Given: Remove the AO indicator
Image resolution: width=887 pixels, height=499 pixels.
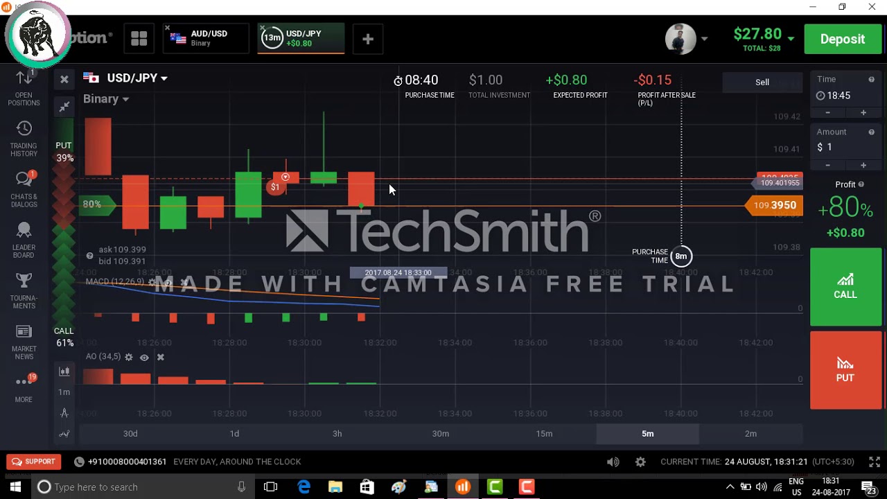Looking at the screenshot, I should tap(160, 357).
